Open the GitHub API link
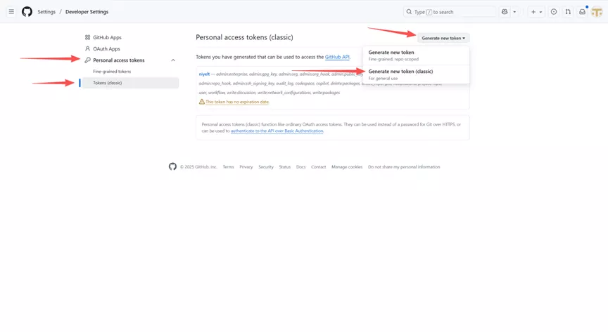608x332 pixels. pos(337,57)
